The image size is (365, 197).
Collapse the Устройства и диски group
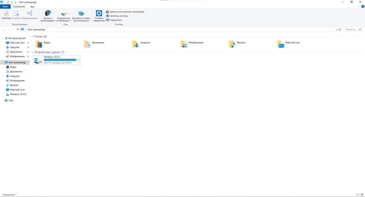point(32,52)
